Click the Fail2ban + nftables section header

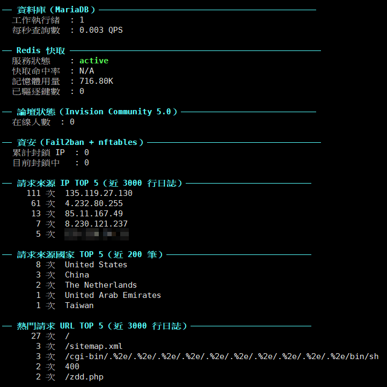click(80, 142)
